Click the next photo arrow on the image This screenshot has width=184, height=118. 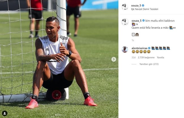point(114,59)
